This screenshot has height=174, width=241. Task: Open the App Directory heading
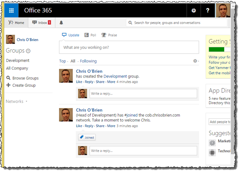tap(219, 91)
